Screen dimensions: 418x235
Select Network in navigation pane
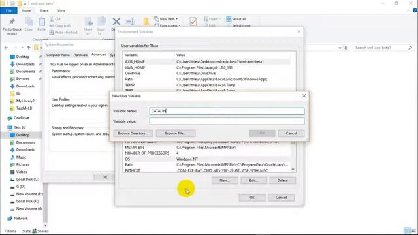pos(20,218)
